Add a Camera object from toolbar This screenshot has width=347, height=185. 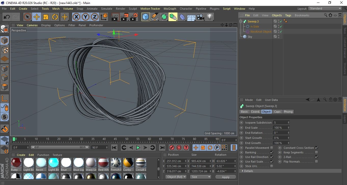click(201, 17)
